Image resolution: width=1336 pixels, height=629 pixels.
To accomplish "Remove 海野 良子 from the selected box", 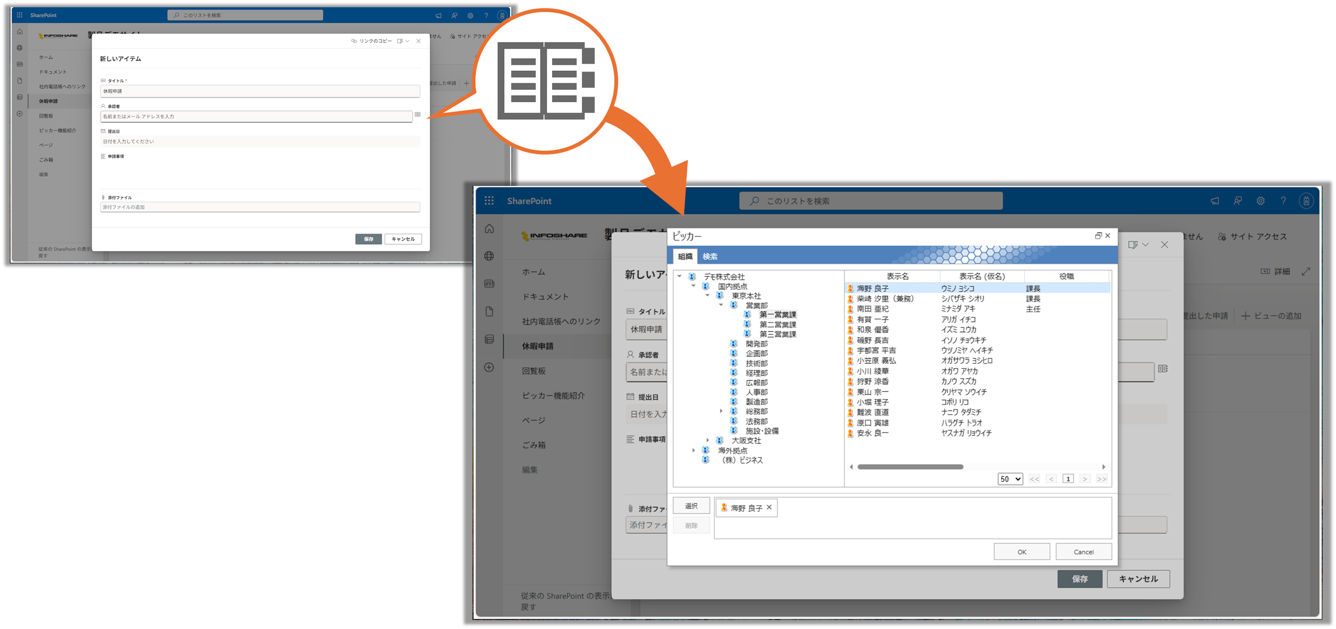I will (x=769, y=507).
